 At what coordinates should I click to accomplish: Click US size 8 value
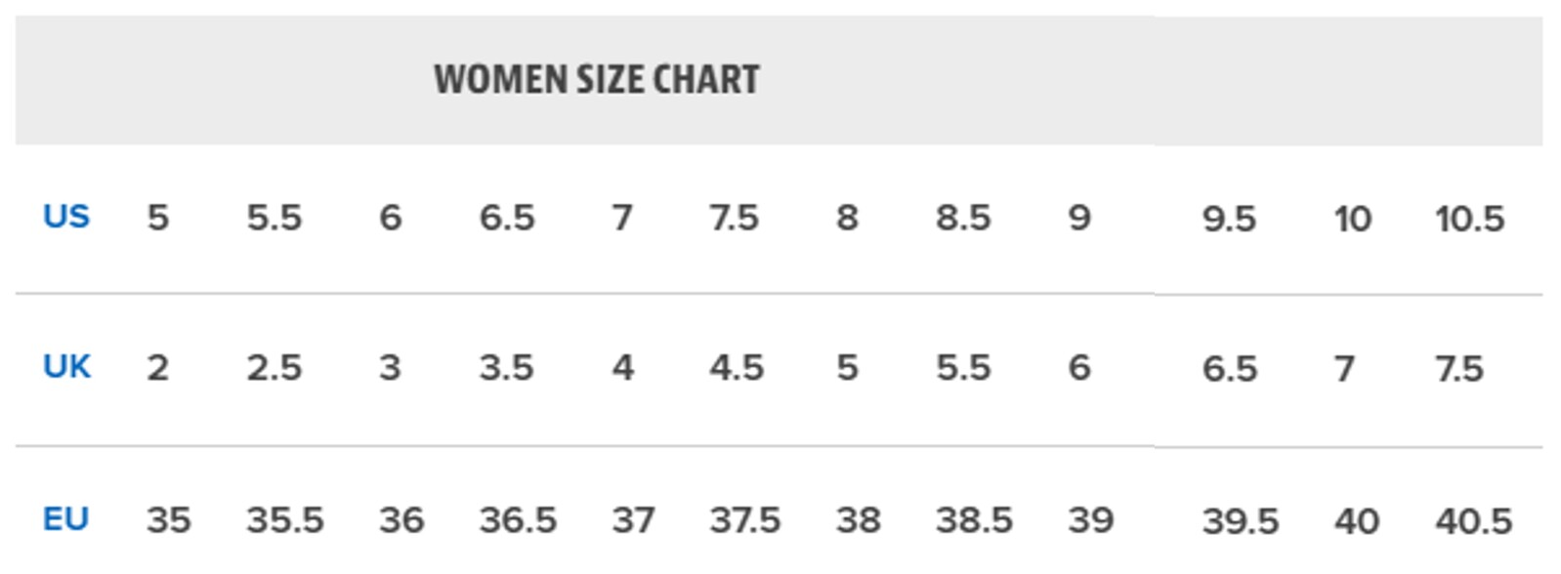(x=847, y=218)
